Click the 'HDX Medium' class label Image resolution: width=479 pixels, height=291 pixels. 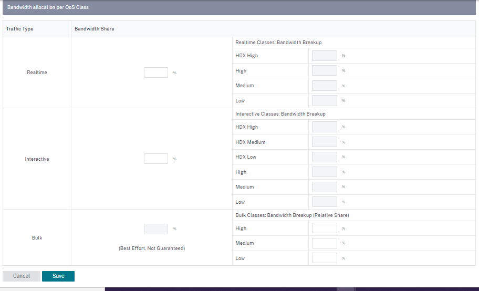(x=250, y=142)
